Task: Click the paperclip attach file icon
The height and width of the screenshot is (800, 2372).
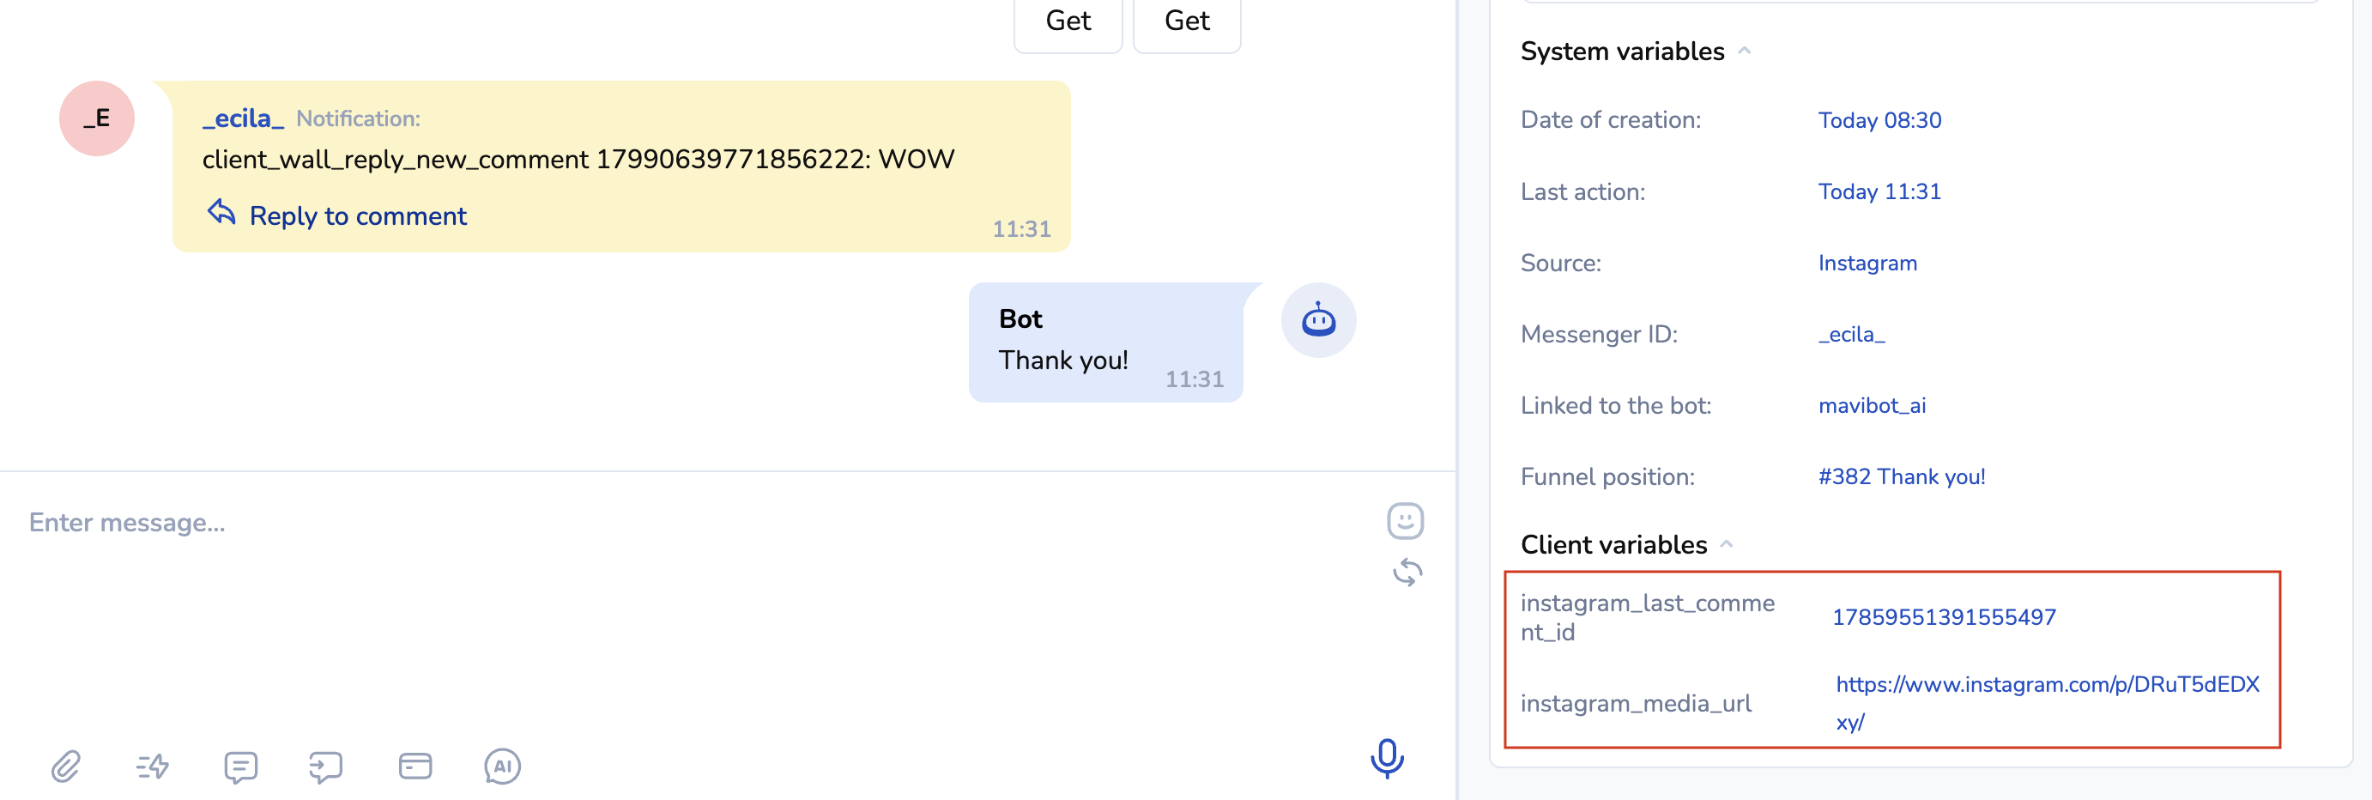Action: [x=65, y=766]
